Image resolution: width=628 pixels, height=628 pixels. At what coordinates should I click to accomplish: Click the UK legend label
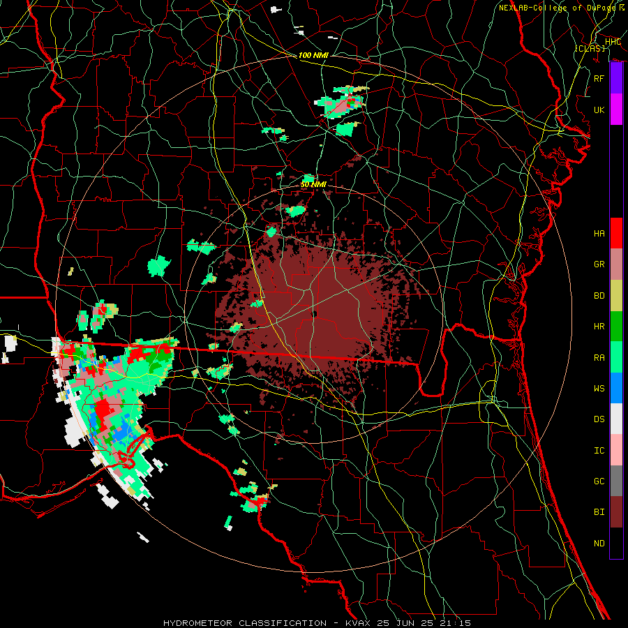click(599, 110)
